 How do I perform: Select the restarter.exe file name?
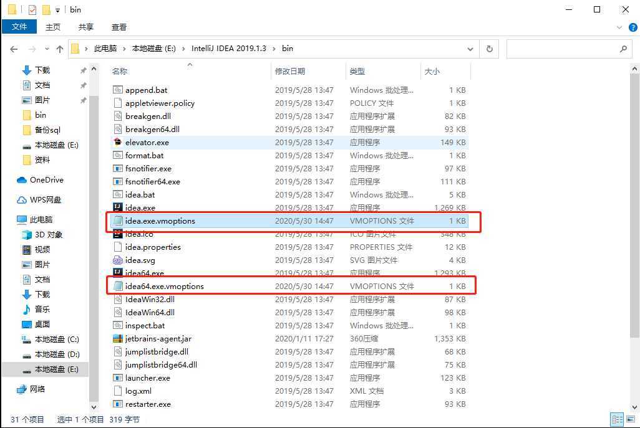click(x=148, y=404)
